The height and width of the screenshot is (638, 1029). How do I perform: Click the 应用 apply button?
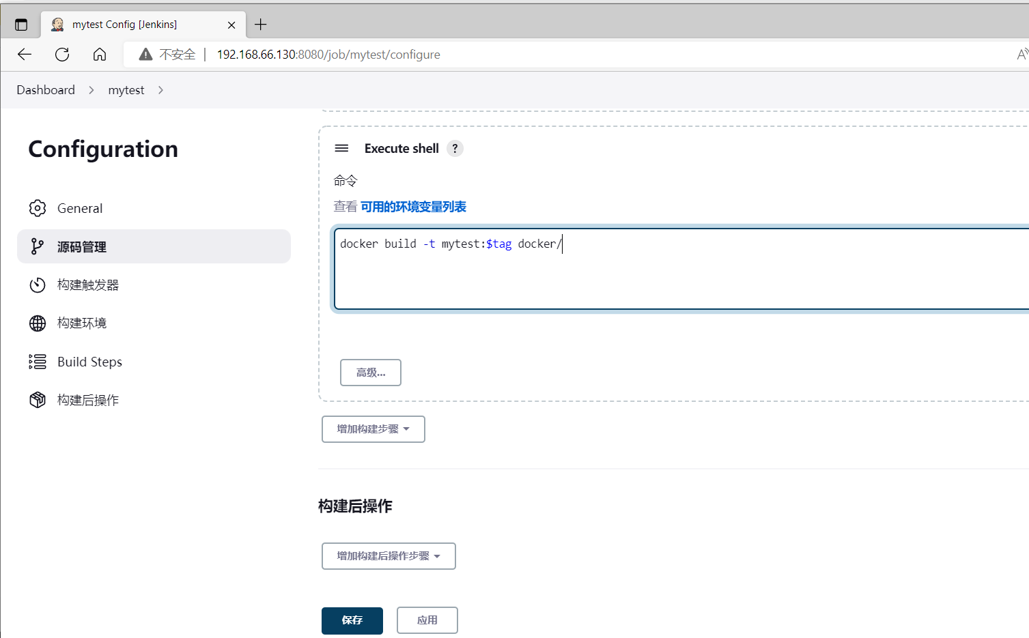point(427,621)
